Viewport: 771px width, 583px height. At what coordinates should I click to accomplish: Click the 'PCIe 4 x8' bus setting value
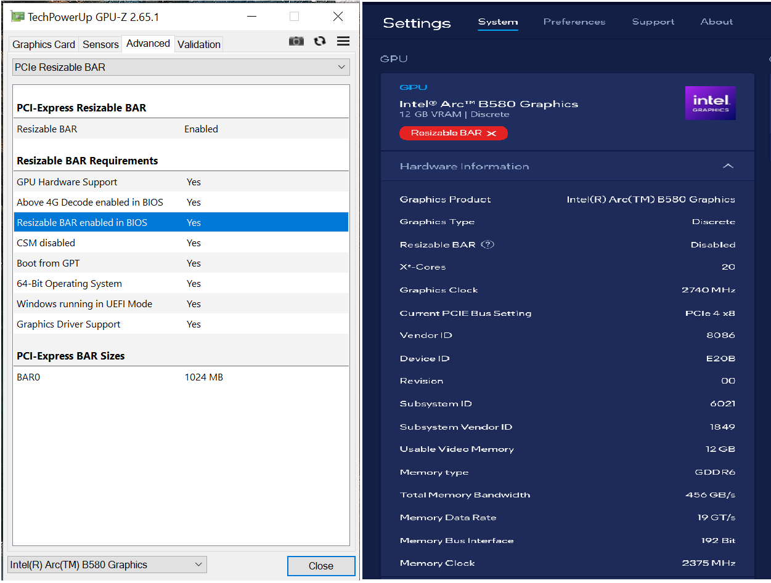(x=711, y=313)
